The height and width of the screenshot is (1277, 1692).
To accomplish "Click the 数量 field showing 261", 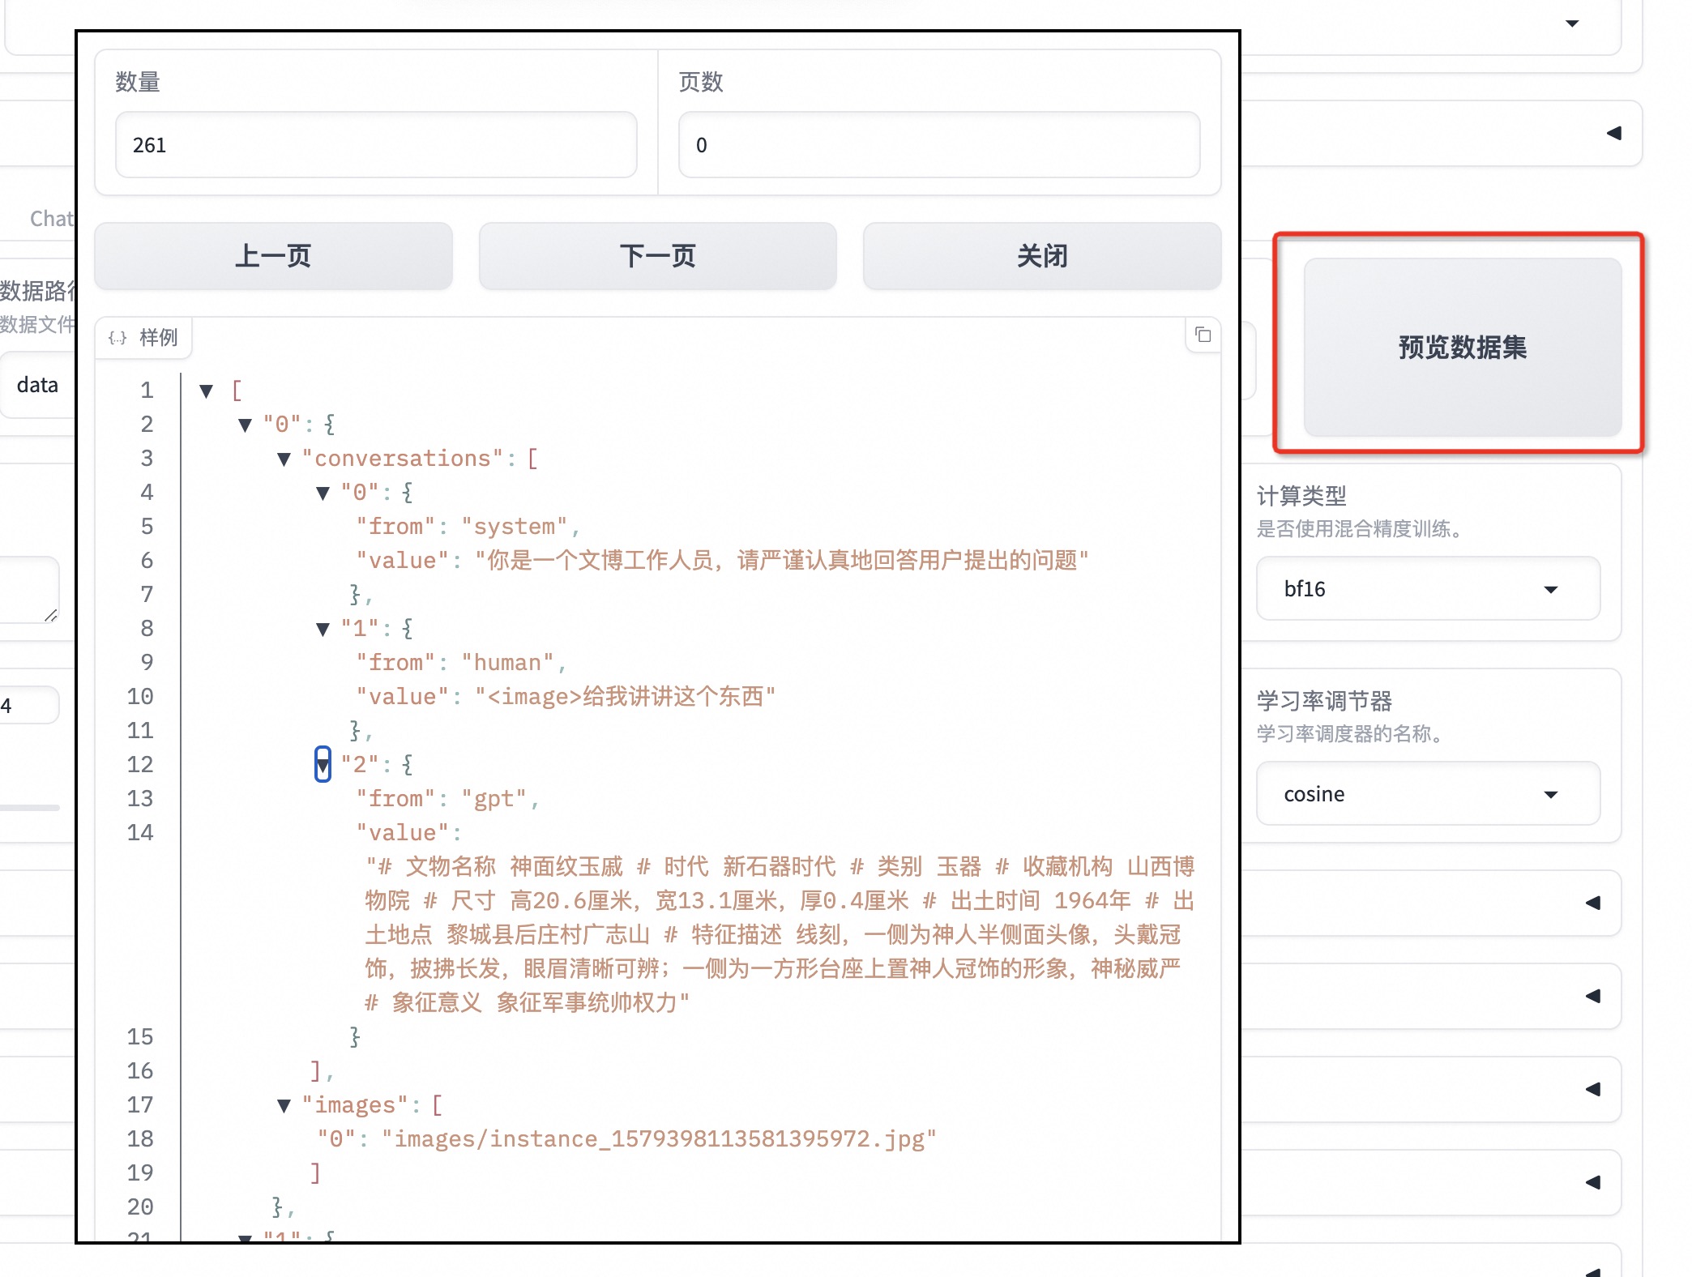I will click(x=376, y=145).
